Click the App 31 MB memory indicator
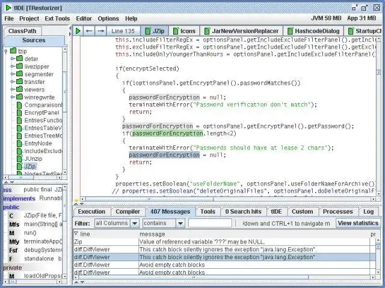The width and height of the screenshot is (385, 288). tap(362, 19)
